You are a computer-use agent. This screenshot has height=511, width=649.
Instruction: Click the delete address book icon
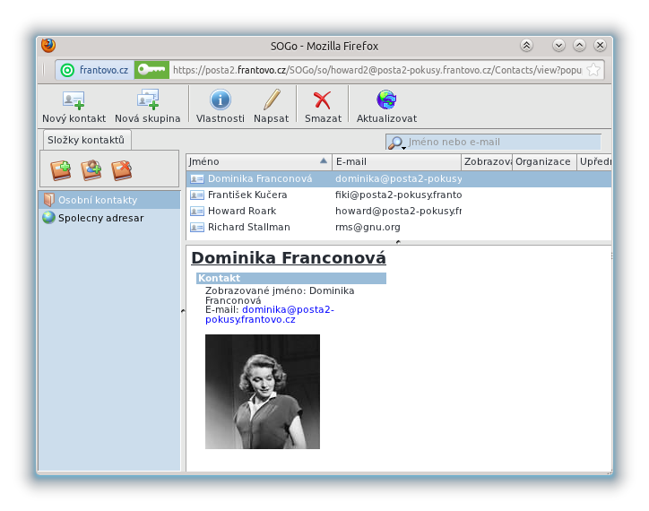[122, 169]
